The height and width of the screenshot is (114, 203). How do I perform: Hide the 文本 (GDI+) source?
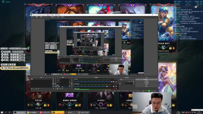point(70,81)
